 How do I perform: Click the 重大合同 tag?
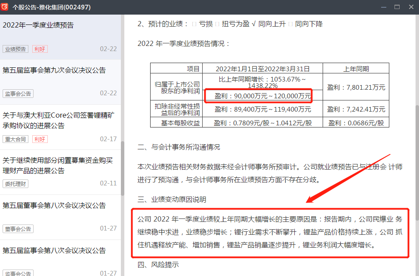pos(15,139)
